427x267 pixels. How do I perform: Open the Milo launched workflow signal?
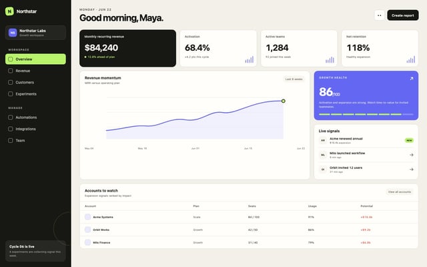(x=366, y=155)
